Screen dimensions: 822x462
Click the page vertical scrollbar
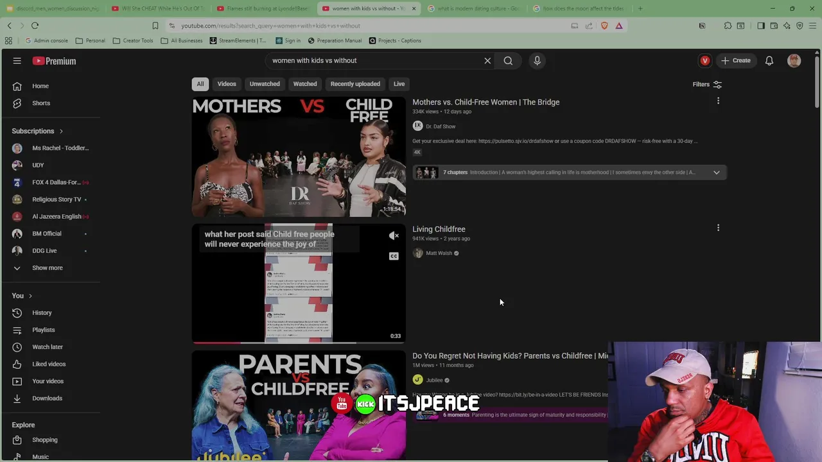tap(817, 83)
